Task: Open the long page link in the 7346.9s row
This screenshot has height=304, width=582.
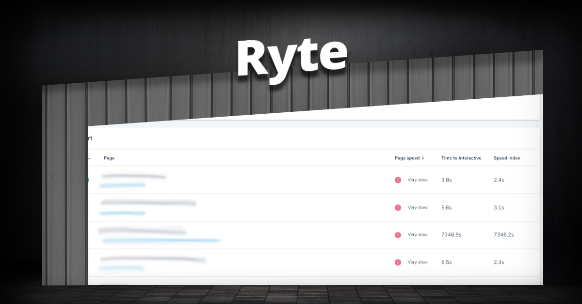Action: coord(160,239)
